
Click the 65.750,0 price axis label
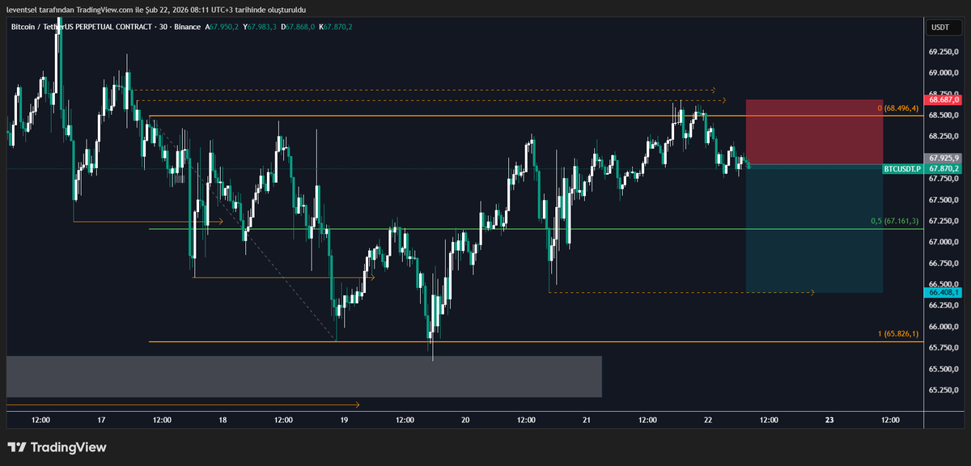(x=944, y=348)
